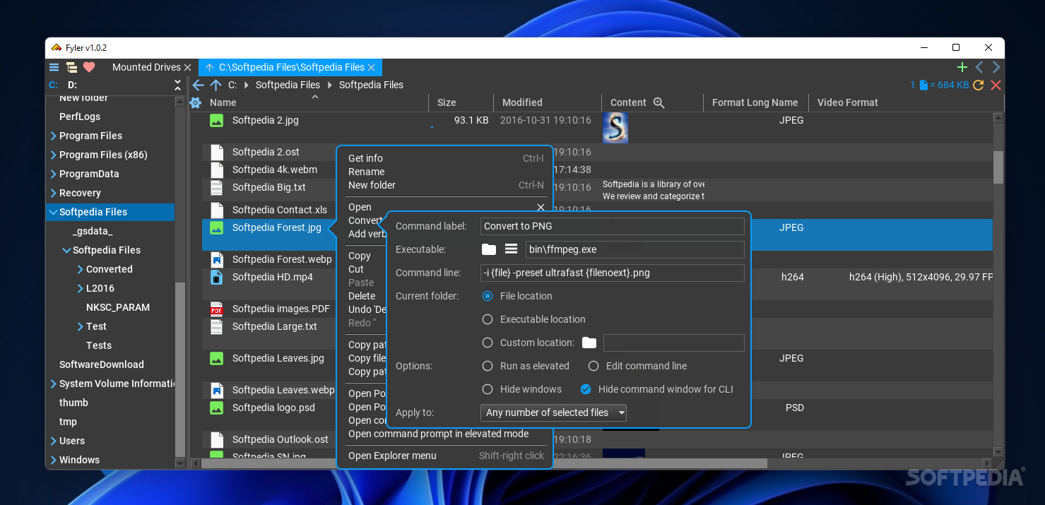Open the hamburger menu in the top-left toolbar

[x=54, y=67]
